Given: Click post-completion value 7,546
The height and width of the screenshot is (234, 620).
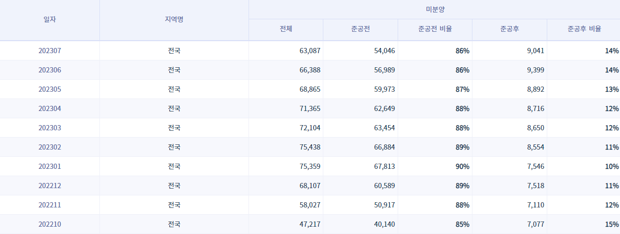Looking at the screenshot, I should (x=536, y=166).
